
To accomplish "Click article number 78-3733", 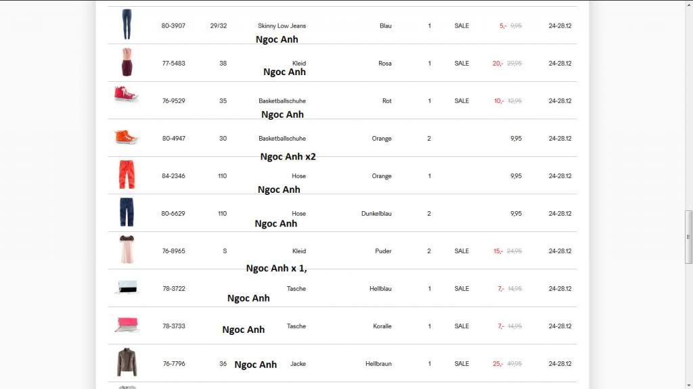I will coord(173,326).
